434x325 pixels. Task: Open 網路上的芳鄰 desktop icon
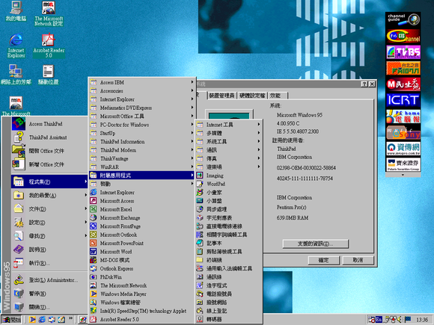click(x=16, y=75)
